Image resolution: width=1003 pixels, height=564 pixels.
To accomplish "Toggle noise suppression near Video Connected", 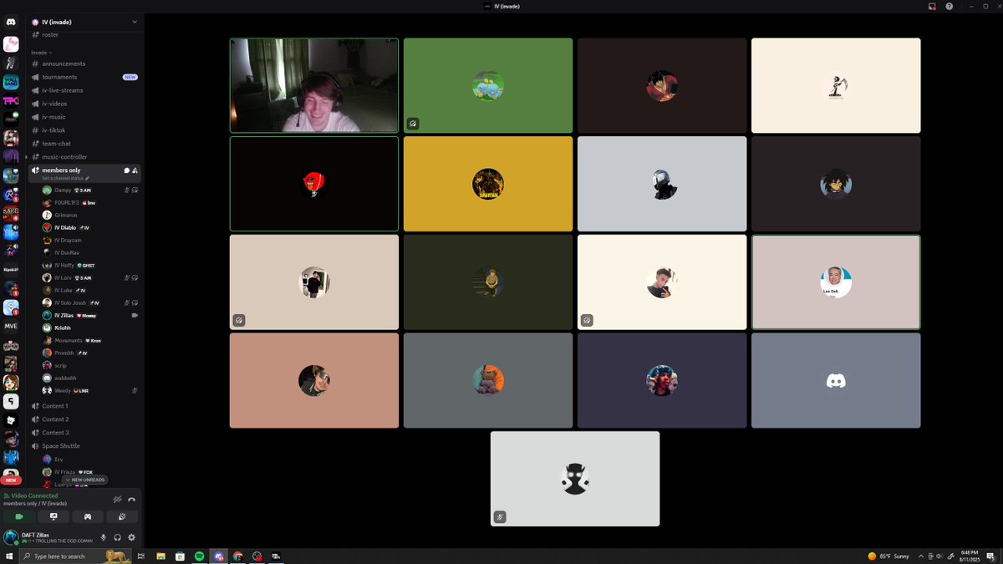I will click(x=117, y=499).
